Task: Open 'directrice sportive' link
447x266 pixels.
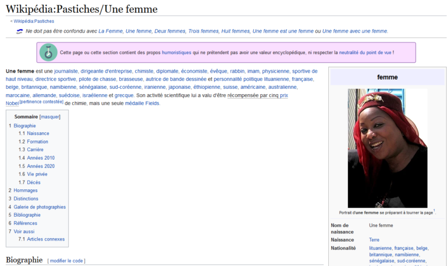Action: (56, 79)
